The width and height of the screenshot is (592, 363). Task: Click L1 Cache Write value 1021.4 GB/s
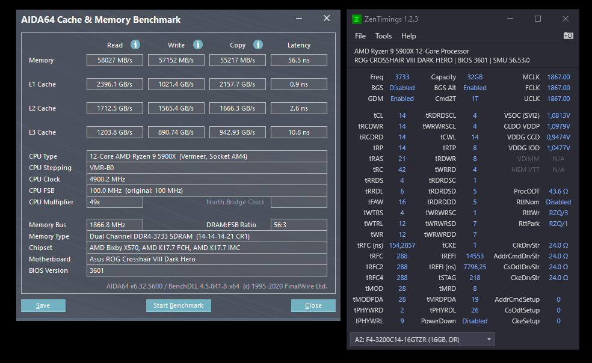coord(176,84)
